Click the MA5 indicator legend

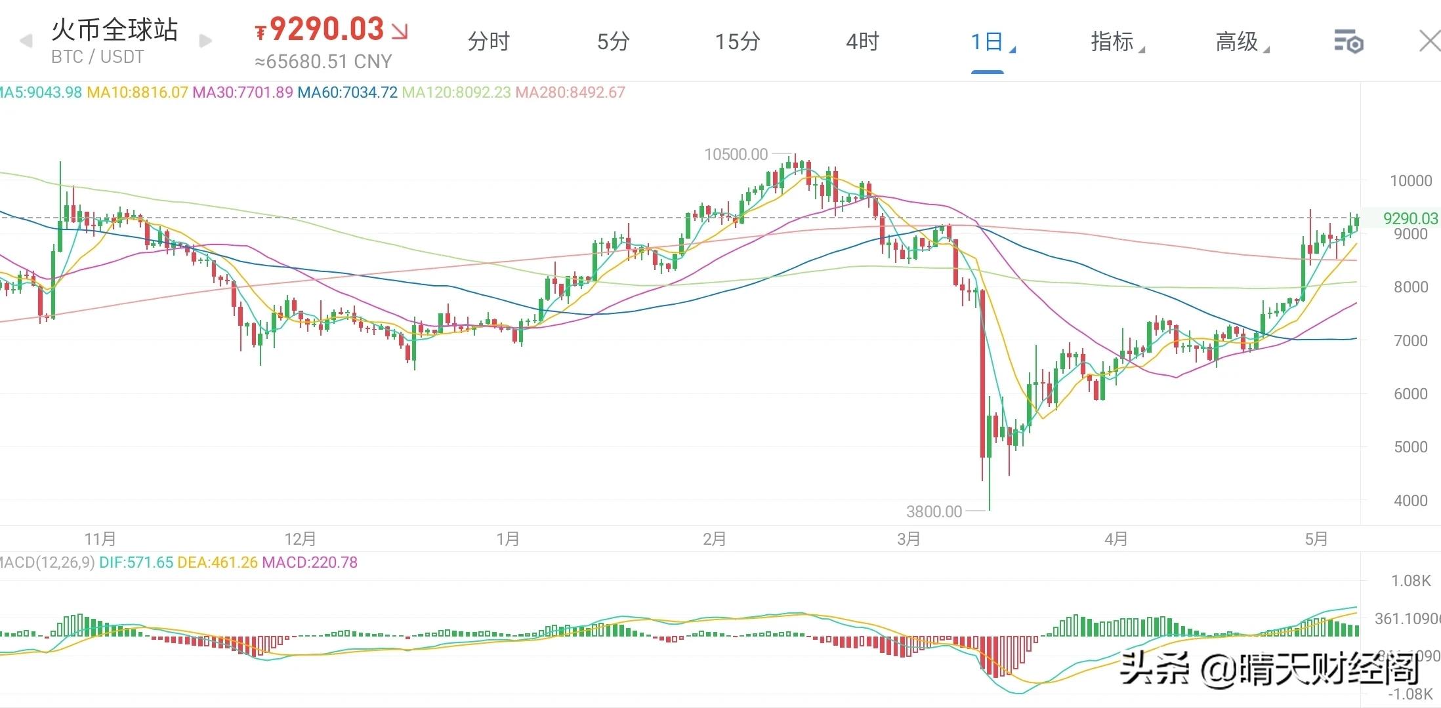tap(41, 92)
